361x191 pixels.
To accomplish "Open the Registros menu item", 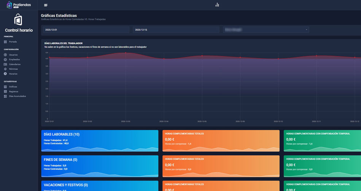I will pos(13,92).
